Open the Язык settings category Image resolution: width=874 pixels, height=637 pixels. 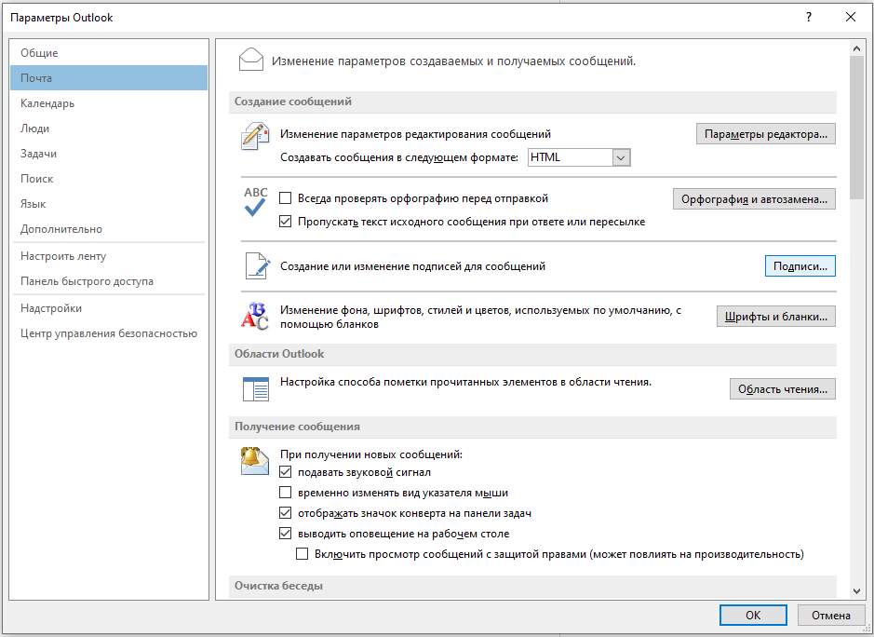pyautogui.click(x=109, y=204)
